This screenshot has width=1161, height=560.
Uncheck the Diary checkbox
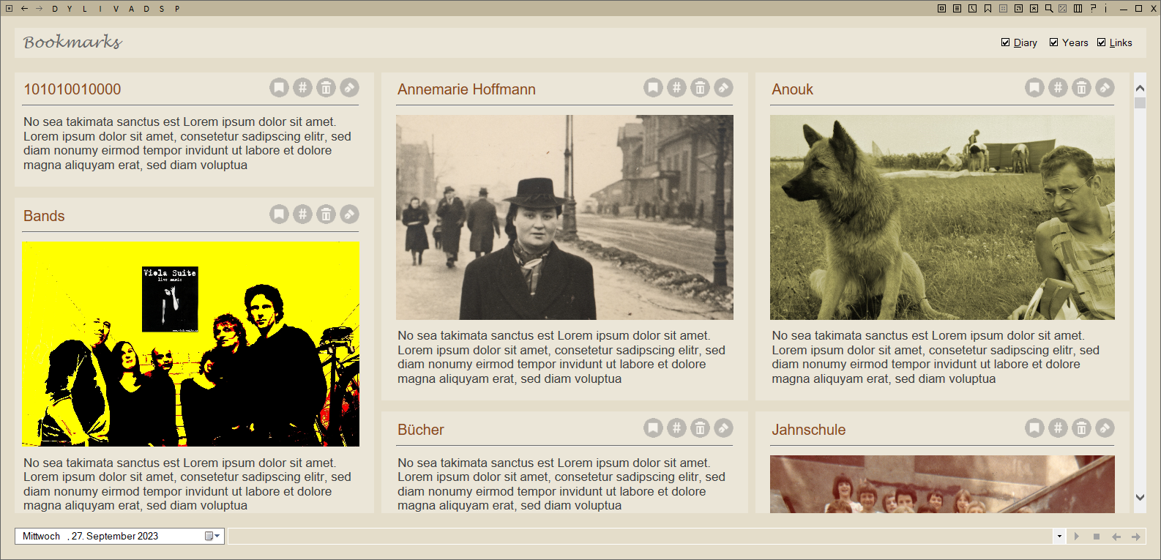pos(1006,42)
